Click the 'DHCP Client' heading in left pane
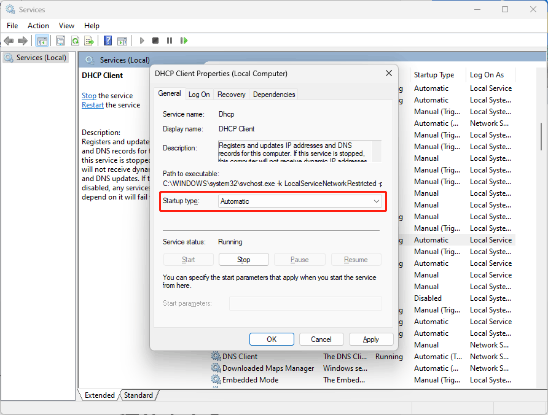 point(103,76)
